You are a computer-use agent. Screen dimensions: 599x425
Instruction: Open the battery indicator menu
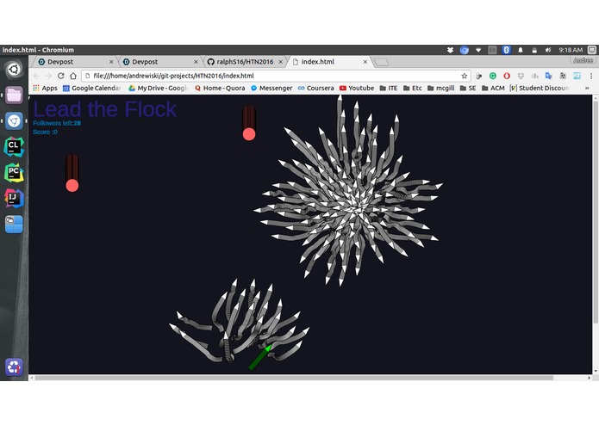tap(534, 50)
